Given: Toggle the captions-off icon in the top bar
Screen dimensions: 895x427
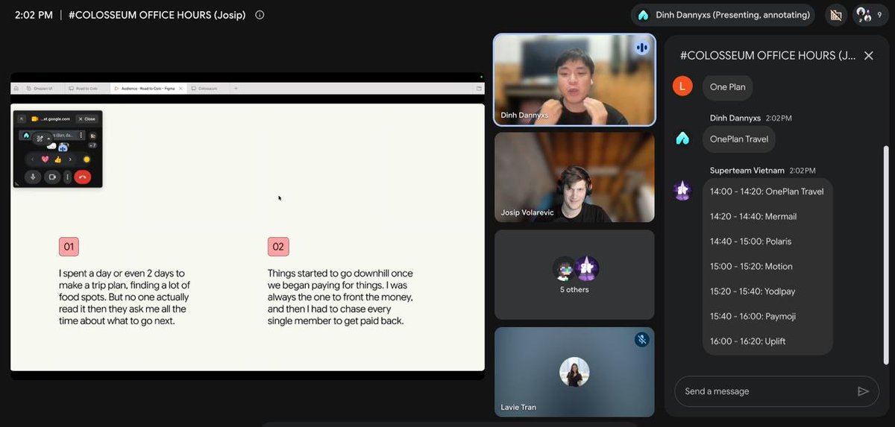Looking at the screenshot, I should click(835, 15).
